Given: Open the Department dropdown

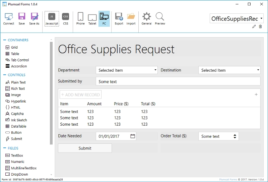Looking at the screenshot, I should (x=127, y=70).
